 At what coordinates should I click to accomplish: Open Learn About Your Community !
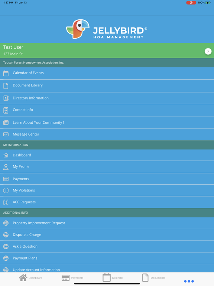[x=107, y=123]
